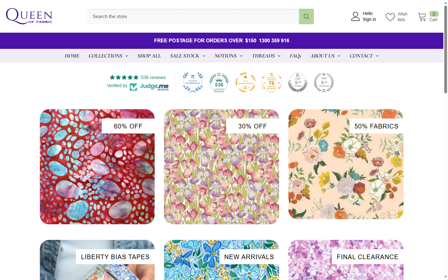Open the 30% OFF label

pos(253,126)
